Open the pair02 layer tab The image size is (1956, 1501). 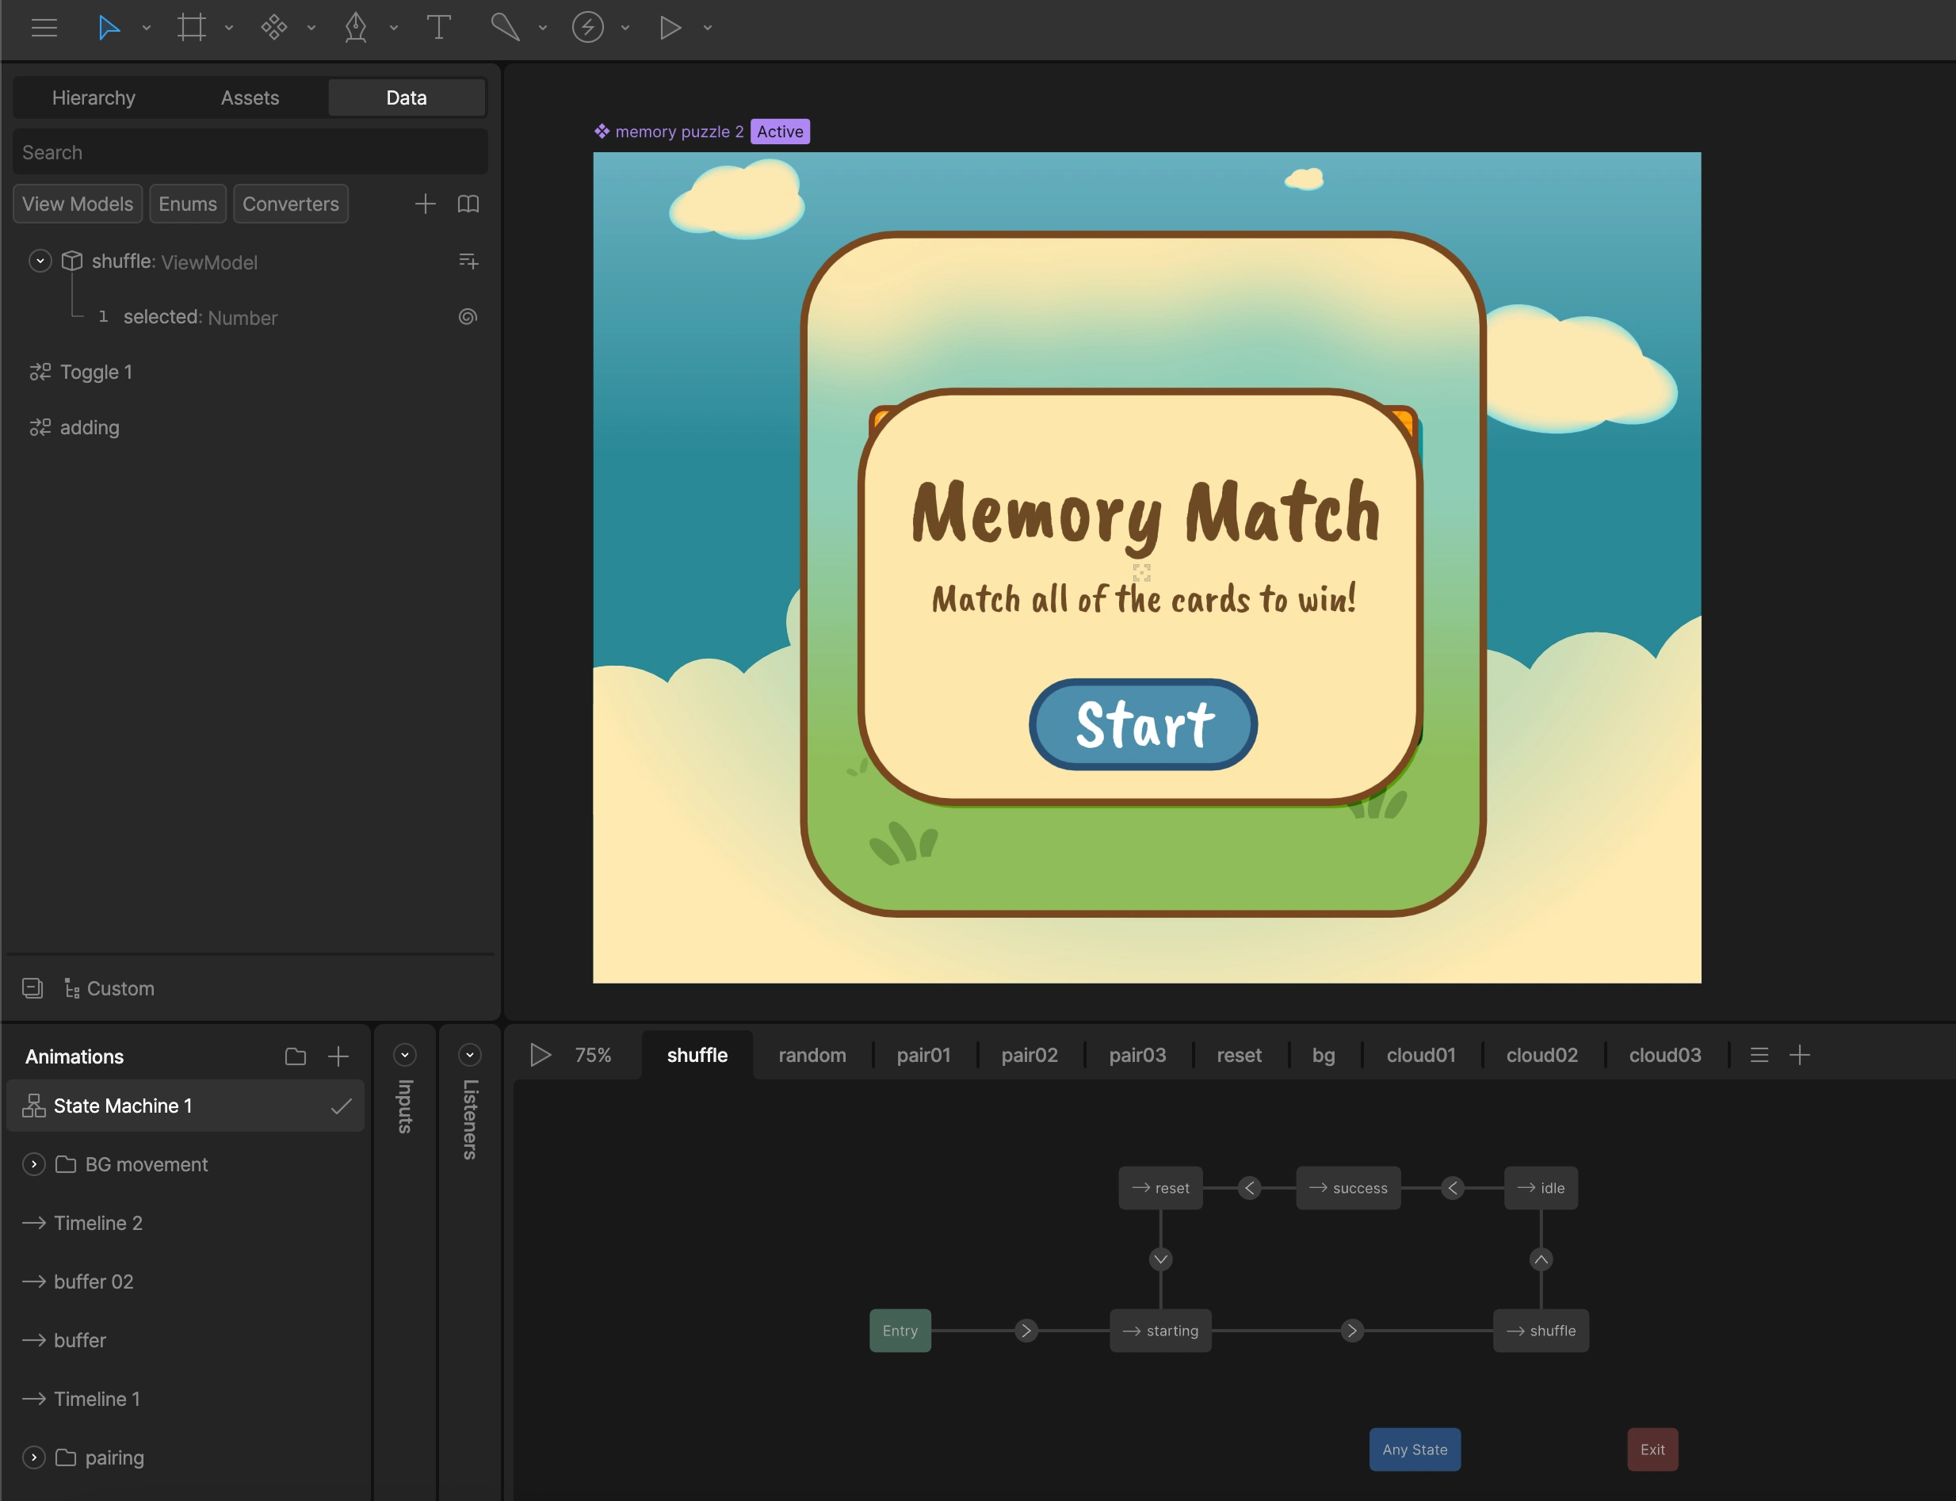point(1030,1055)
